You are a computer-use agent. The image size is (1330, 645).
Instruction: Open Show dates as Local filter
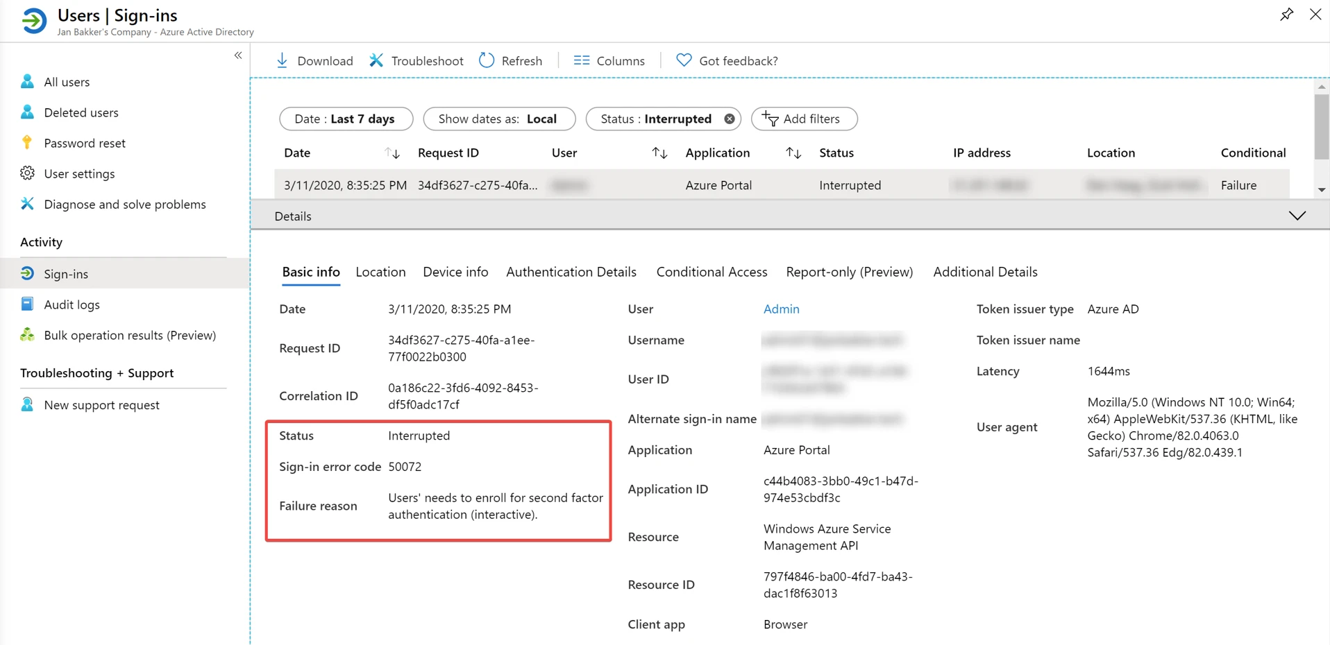click(499, 119)
